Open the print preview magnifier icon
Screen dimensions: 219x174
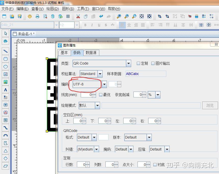click(45, 16)
